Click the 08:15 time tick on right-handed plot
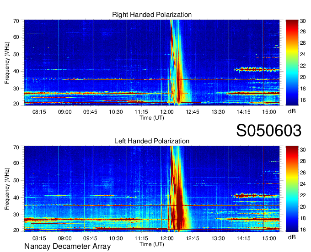Screen dimensions: 311x252 tap(39, 112)
